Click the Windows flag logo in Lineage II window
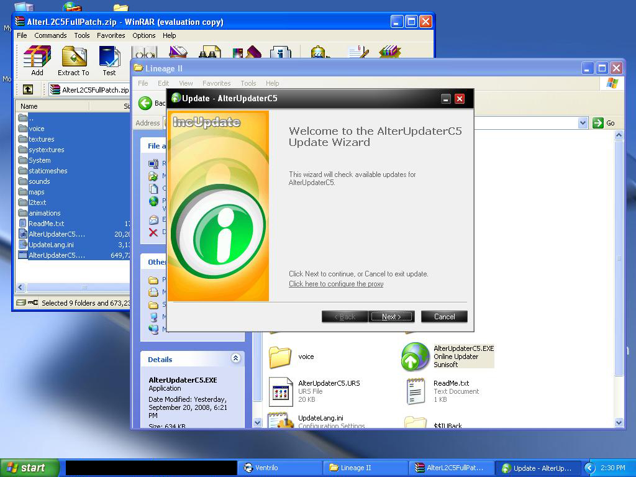Screen dimensions: 636x477 click(x=612, y=83)
